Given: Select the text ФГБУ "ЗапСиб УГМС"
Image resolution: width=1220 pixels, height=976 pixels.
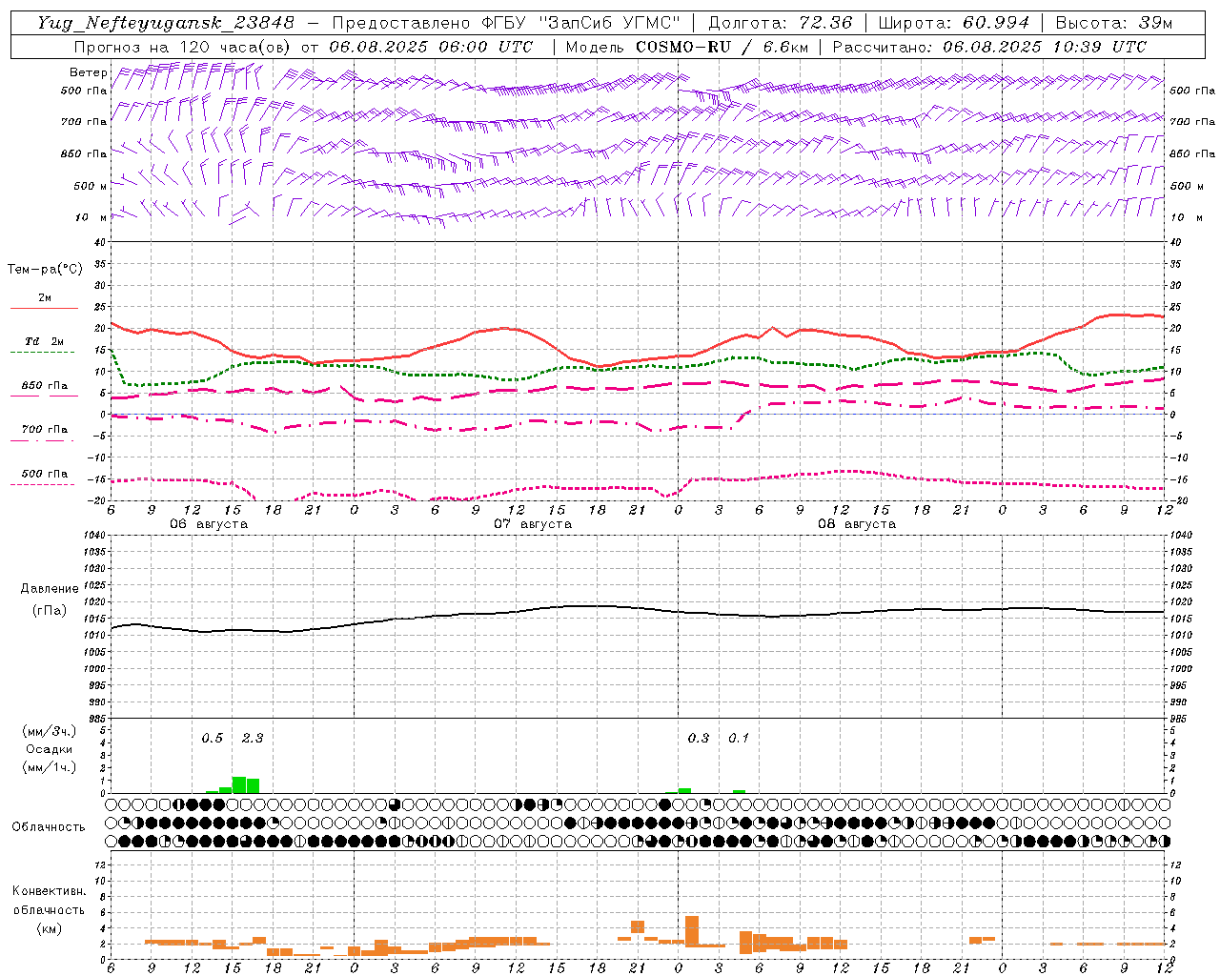Looking at the screenshot, I should [x=582, y=23].
